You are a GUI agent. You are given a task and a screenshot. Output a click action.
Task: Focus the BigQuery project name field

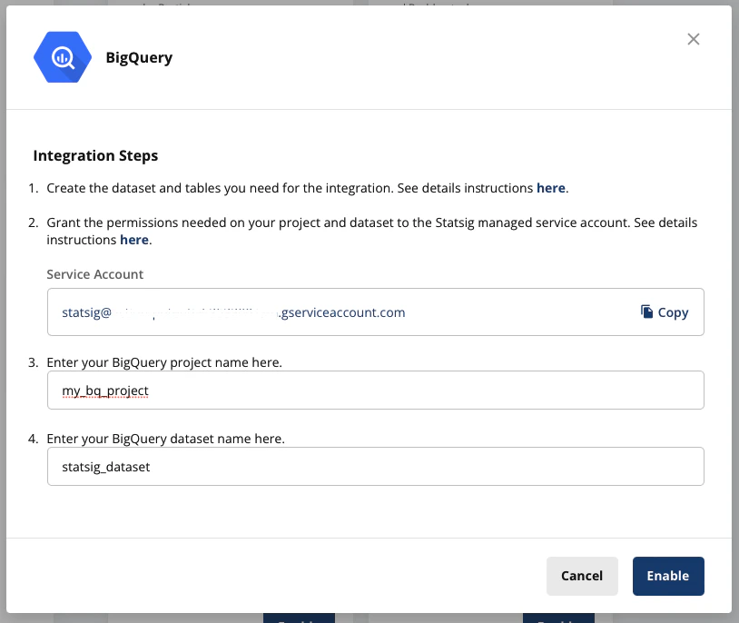click(376, 390)
